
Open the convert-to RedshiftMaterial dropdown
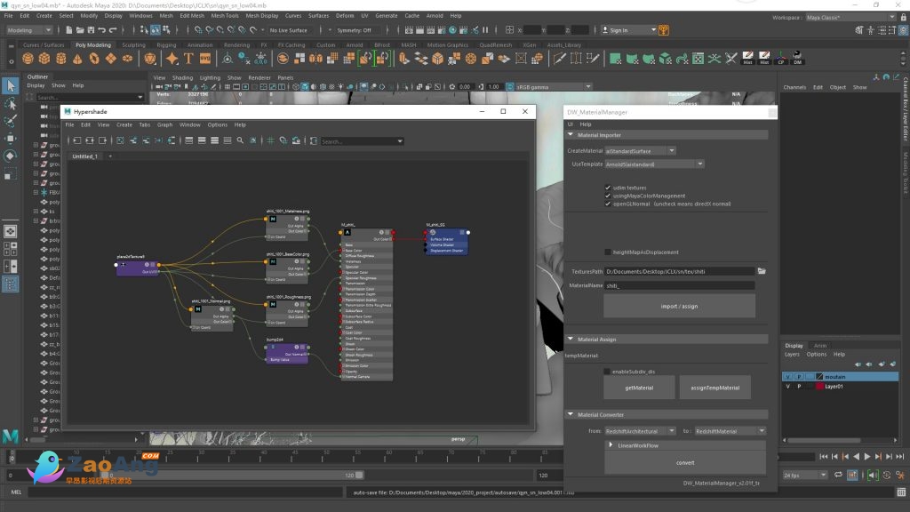(730, 431)
